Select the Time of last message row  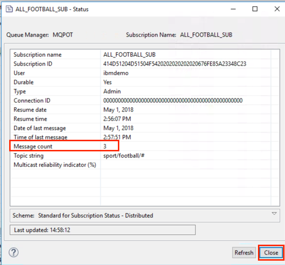[145, 137]
